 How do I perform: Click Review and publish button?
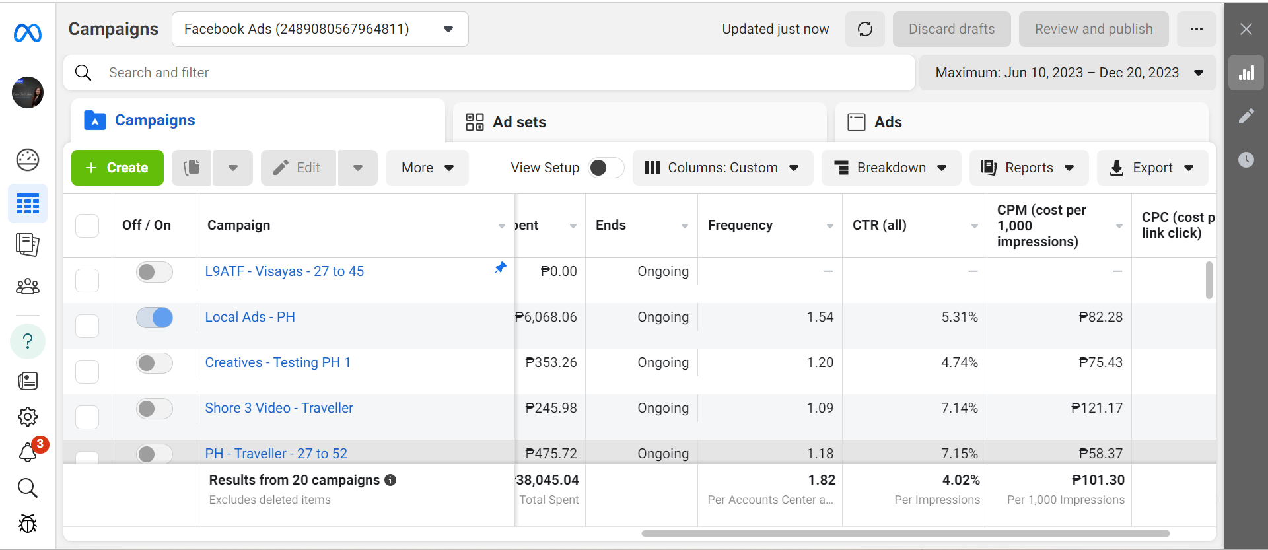(x=1094, y=29)
